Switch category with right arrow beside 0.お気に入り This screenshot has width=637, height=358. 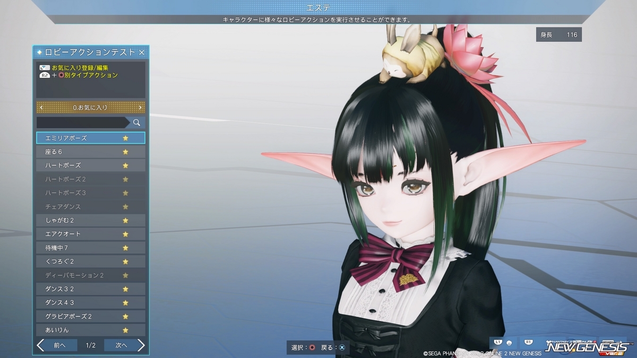pos(140,108)
